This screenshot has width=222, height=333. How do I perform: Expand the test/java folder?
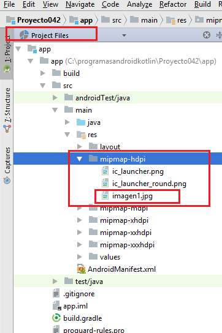pyautogui.click(x=55, y=282)
